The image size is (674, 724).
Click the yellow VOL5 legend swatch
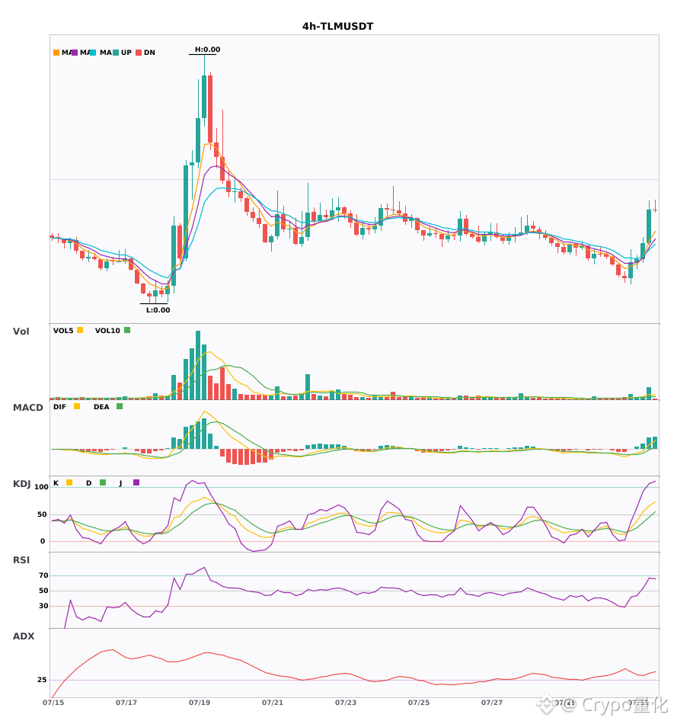[80, 330]
